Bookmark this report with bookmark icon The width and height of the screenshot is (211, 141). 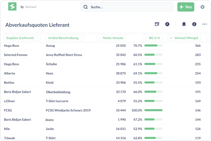[x=184, y=24]
